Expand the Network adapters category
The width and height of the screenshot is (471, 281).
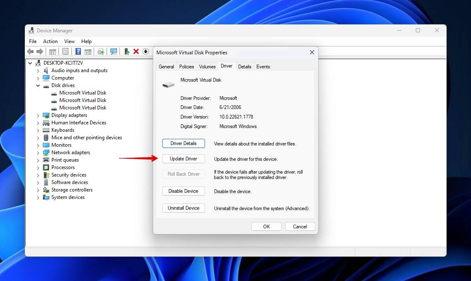coord(38,153)
